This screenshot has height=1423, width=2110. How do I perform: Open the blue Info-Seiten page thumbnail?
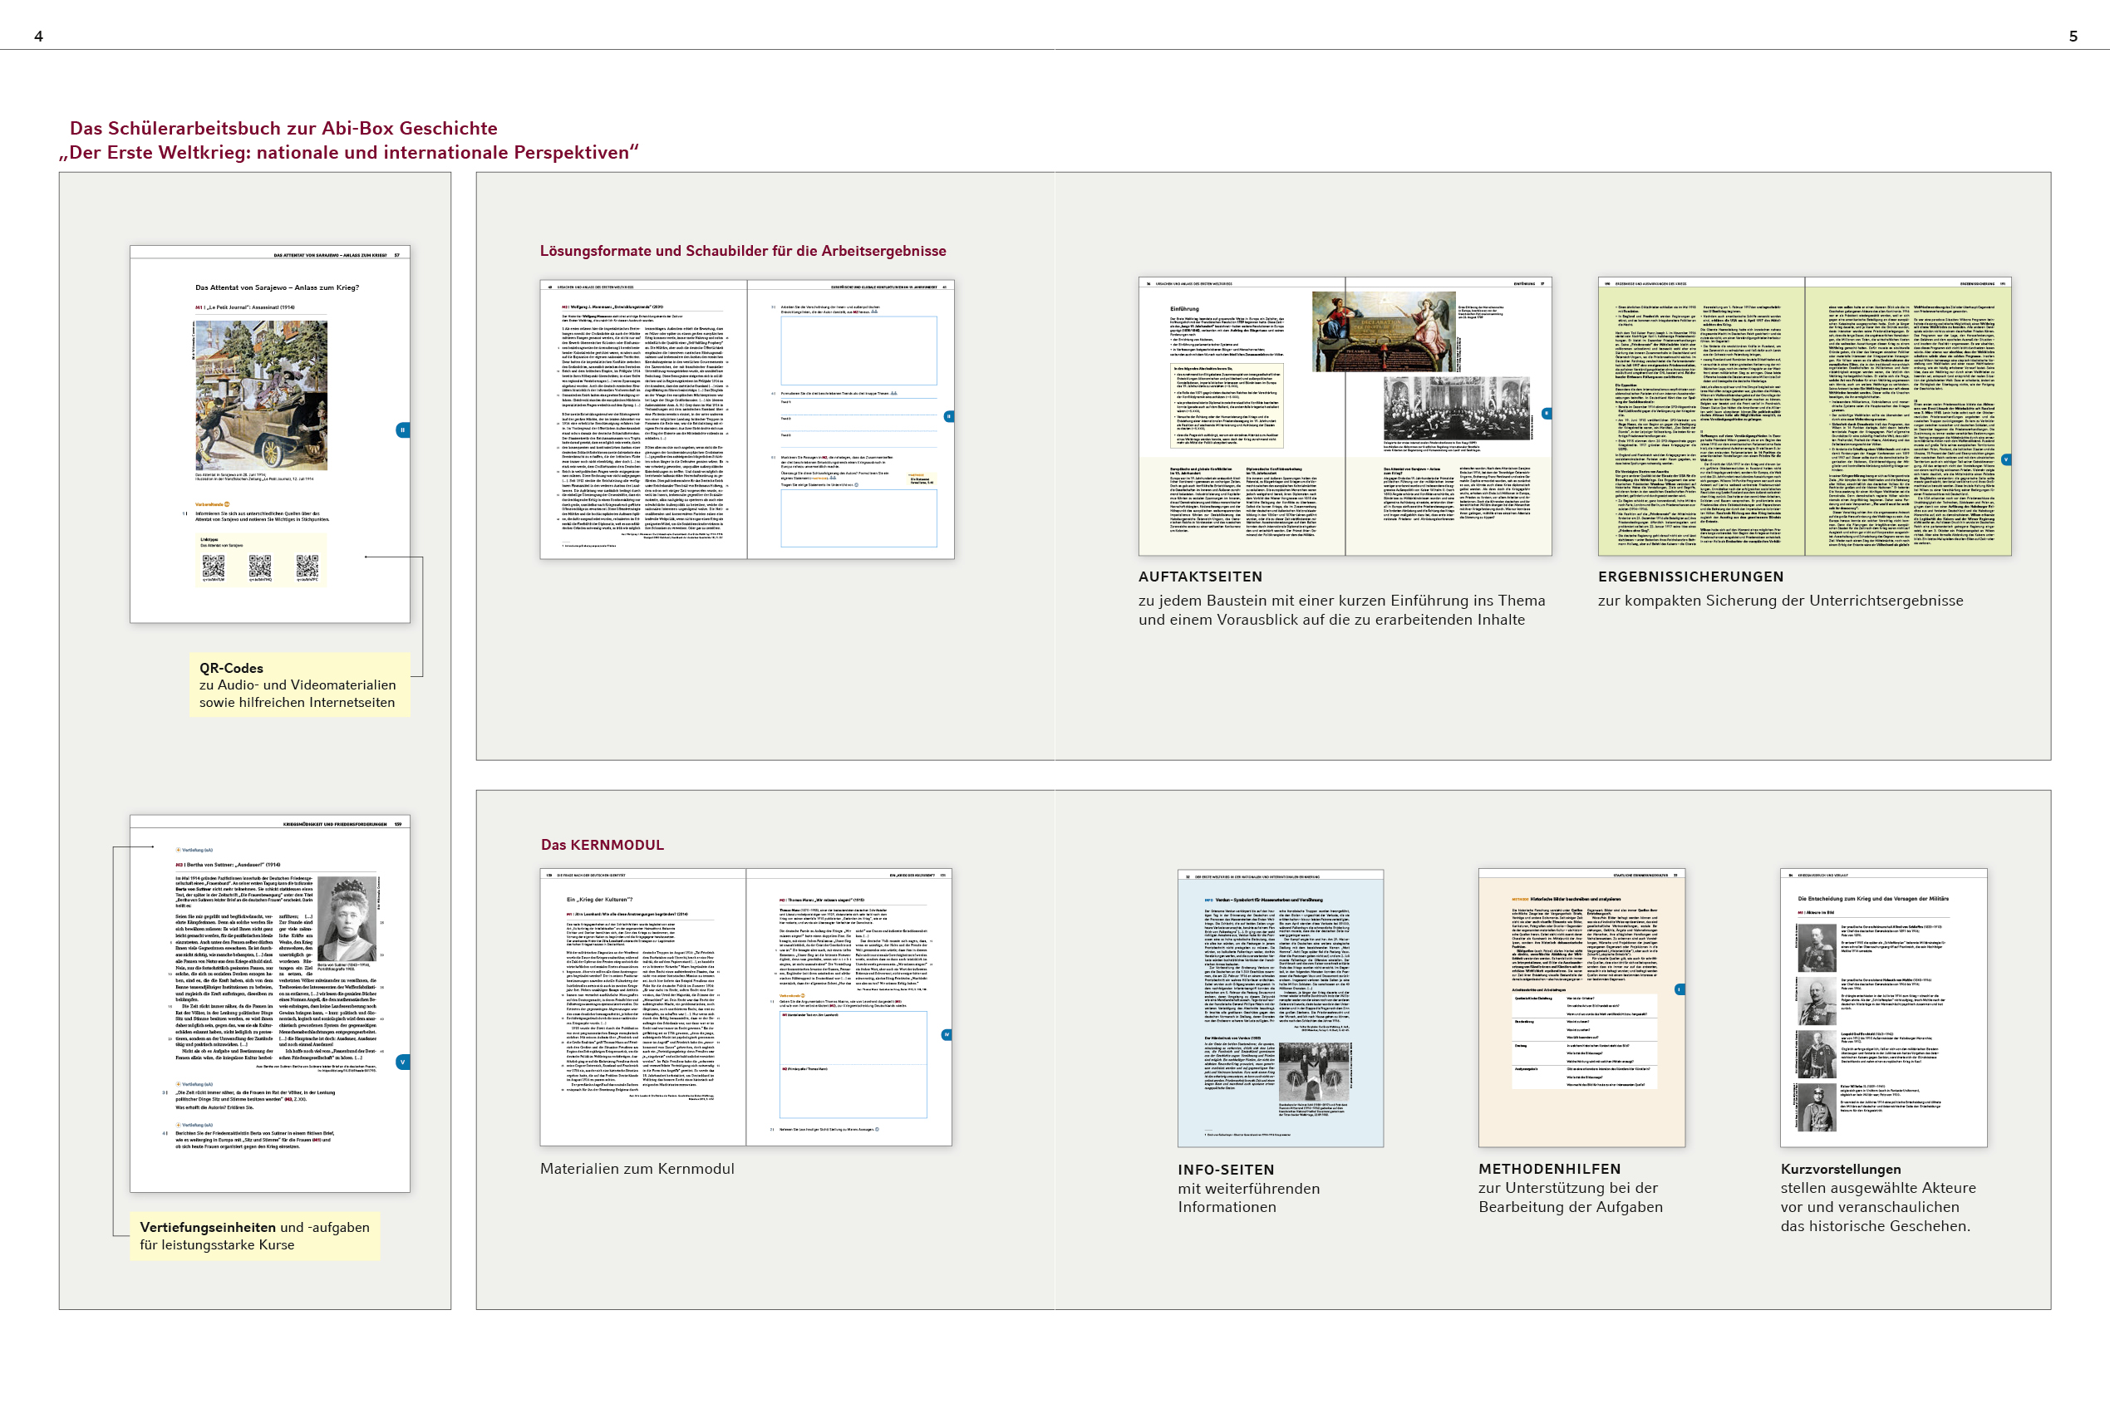tap(1280, 1008)
